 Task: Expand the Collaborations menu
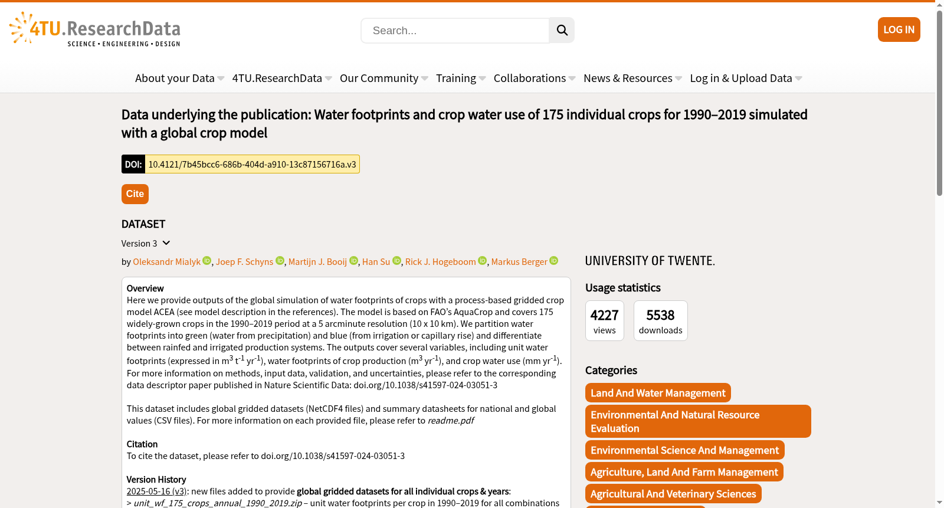(535, 78)
